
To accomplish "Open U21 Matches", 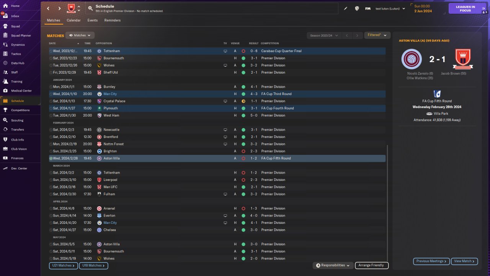I will tap(64, 265).
